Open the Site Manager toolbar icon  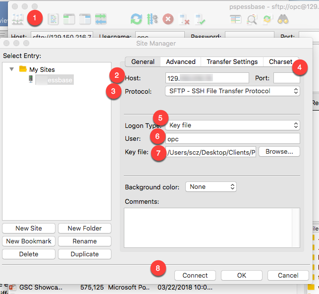(x=18, y=19)
